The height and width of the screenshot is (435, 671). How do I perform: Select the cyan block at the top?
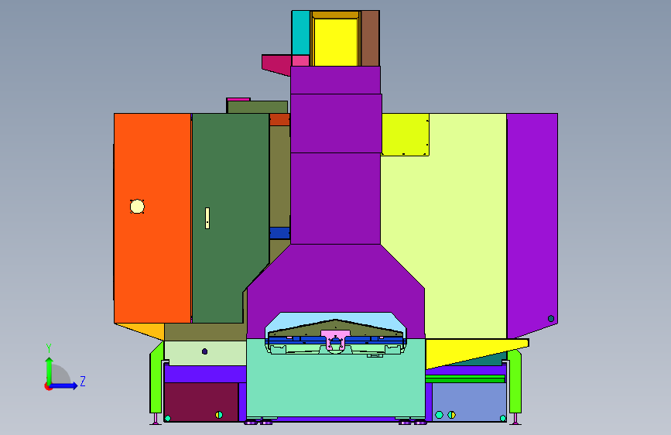301,33
